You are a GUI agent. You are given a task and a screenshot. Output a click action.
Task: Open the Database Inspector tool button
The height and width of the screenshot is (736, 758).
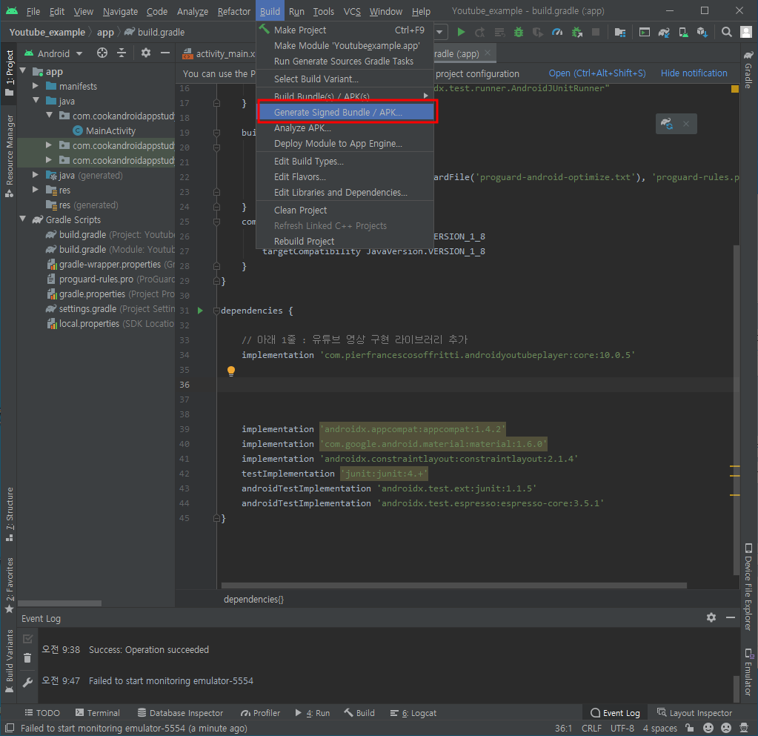coord(180,713)
